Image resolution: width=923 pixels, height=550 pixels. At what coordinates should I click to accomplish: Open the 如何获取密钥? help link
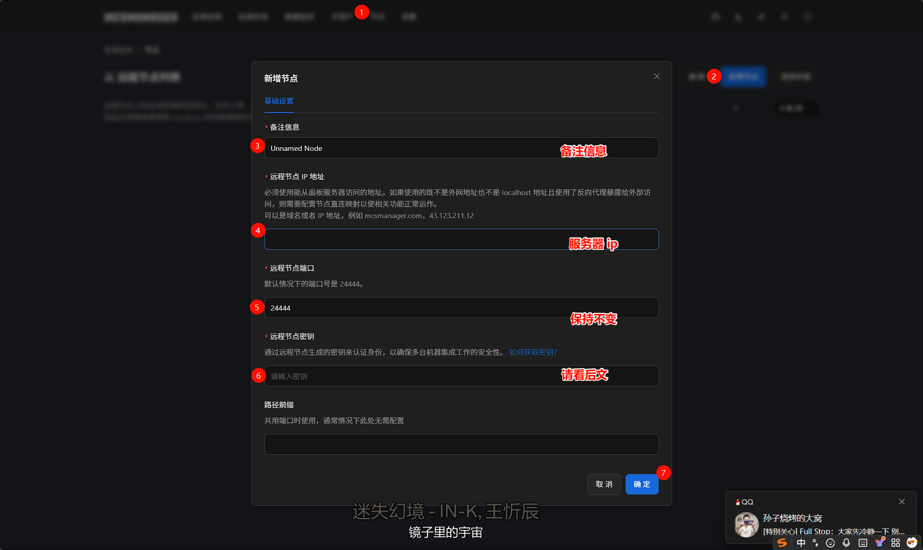(x=533, y=352)
